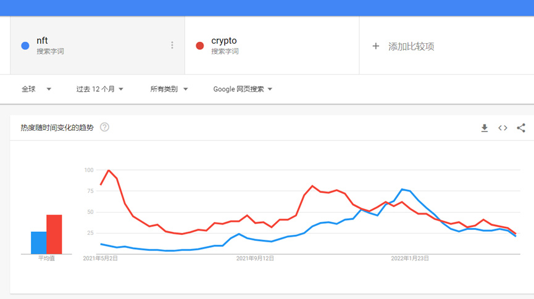This screenshot has height=299, width=534.
Task: Click the red average bar for crypto
Action: 54,234
